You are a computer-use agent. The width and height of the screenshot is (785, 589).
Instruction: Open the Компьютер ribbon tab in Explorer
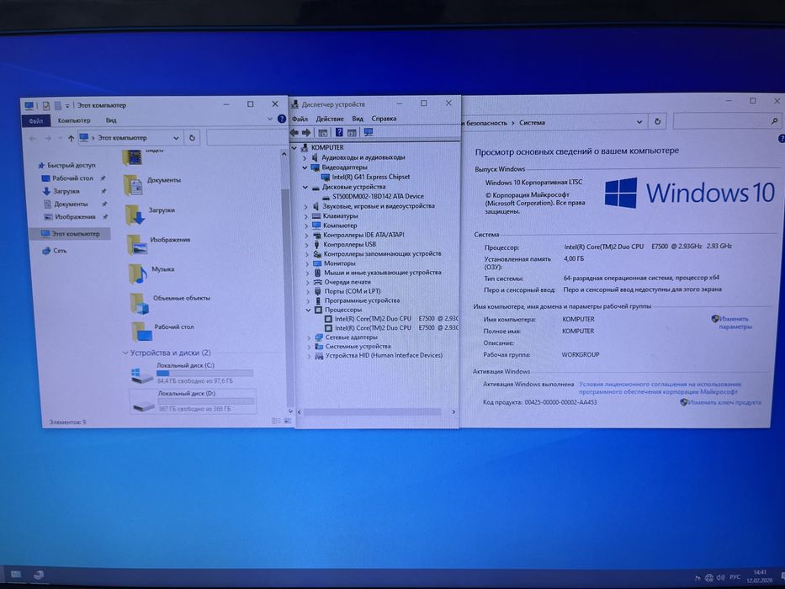tap(74, 120)
